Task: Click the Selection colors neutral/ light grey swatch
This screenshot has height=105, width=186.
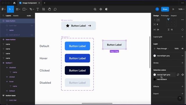Action: pos(155,75)
